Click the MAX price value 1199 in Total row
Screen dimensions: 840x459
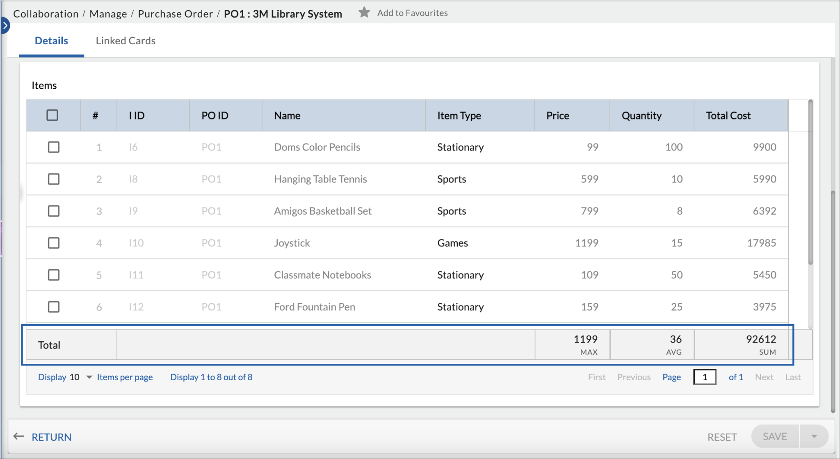click(x=585, y=339)
